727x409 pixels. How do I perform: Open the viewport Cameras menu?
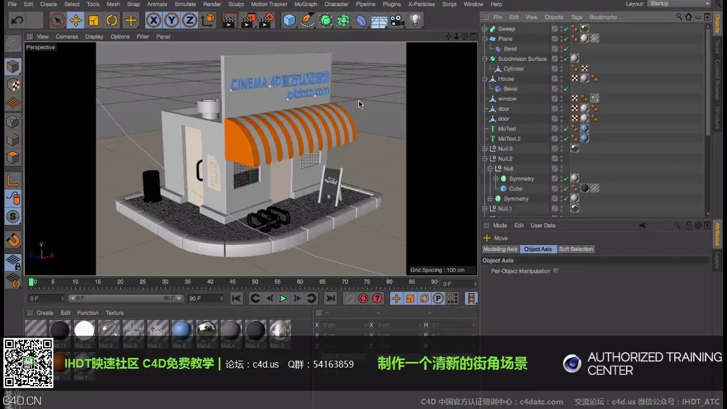66,36
